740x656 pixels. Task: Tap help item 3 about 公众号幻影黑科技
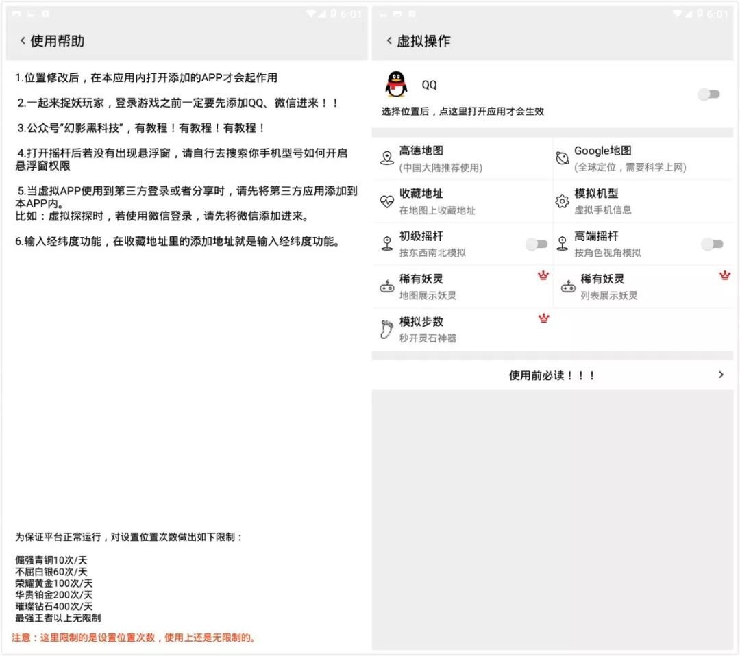[140, 128]
